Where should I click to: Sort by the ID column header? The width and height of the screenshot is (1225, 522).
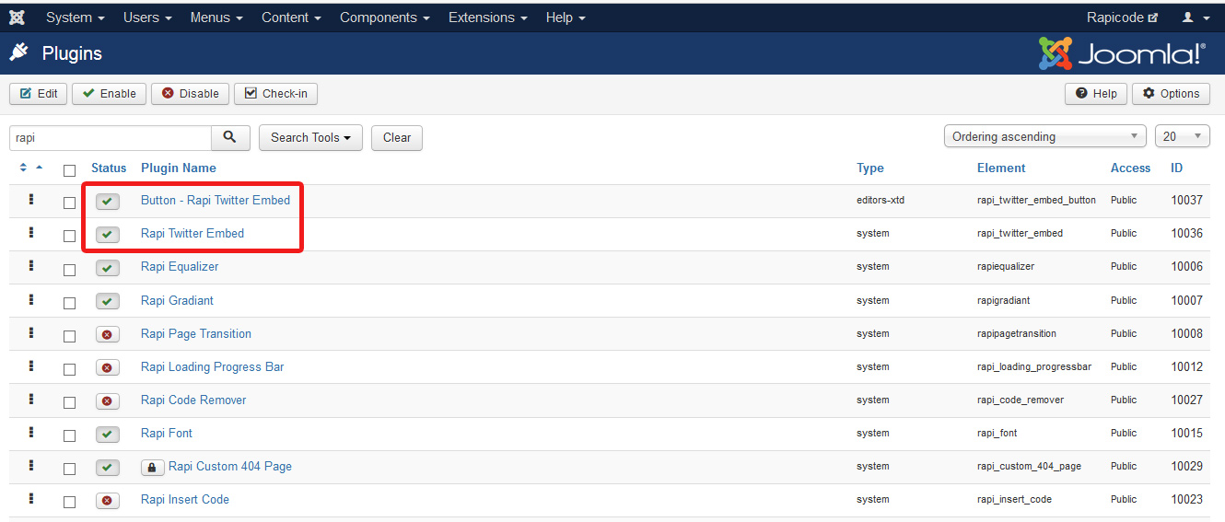click(1177, 168)
